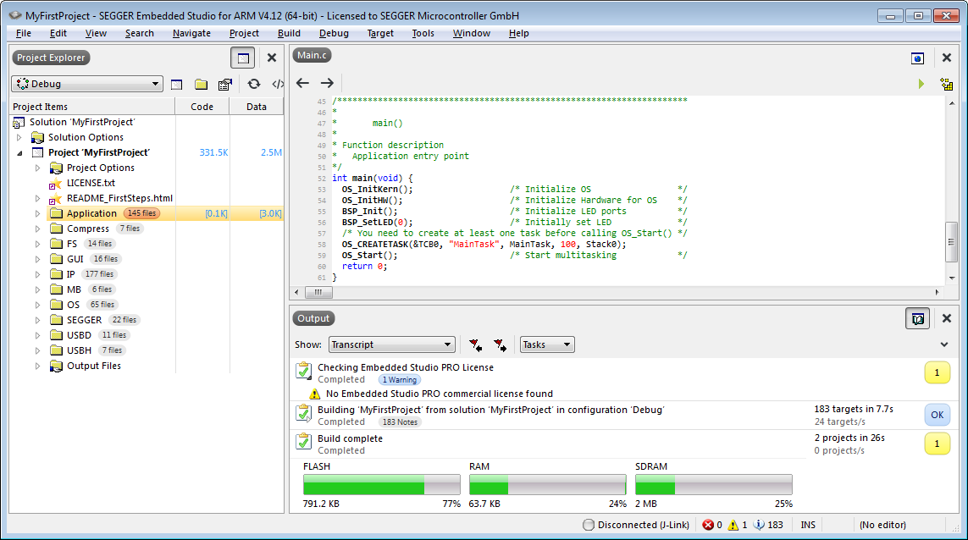Viewport: 968px width, 540px height.
Task: Open the Transcript dropdown in Output
Action: (x=392, y=344)
